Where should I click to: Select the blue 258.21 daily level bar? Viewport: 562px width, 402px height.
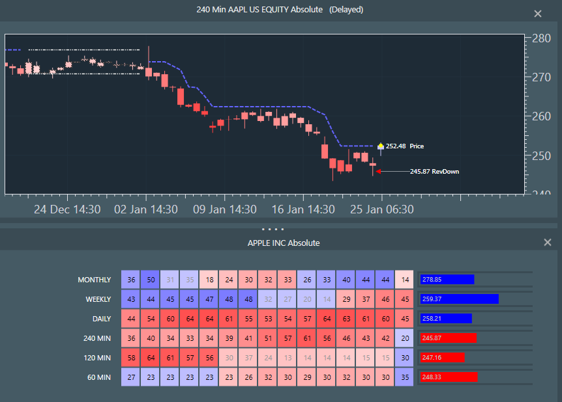(446, 318)
